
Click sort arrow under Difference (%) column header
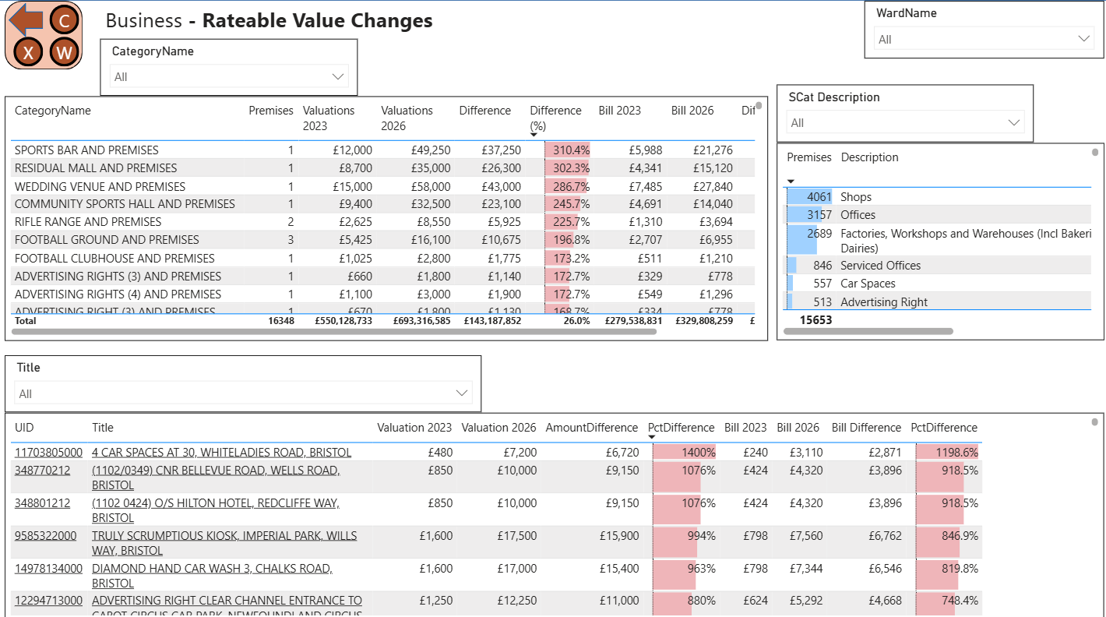tap(534, 135)
